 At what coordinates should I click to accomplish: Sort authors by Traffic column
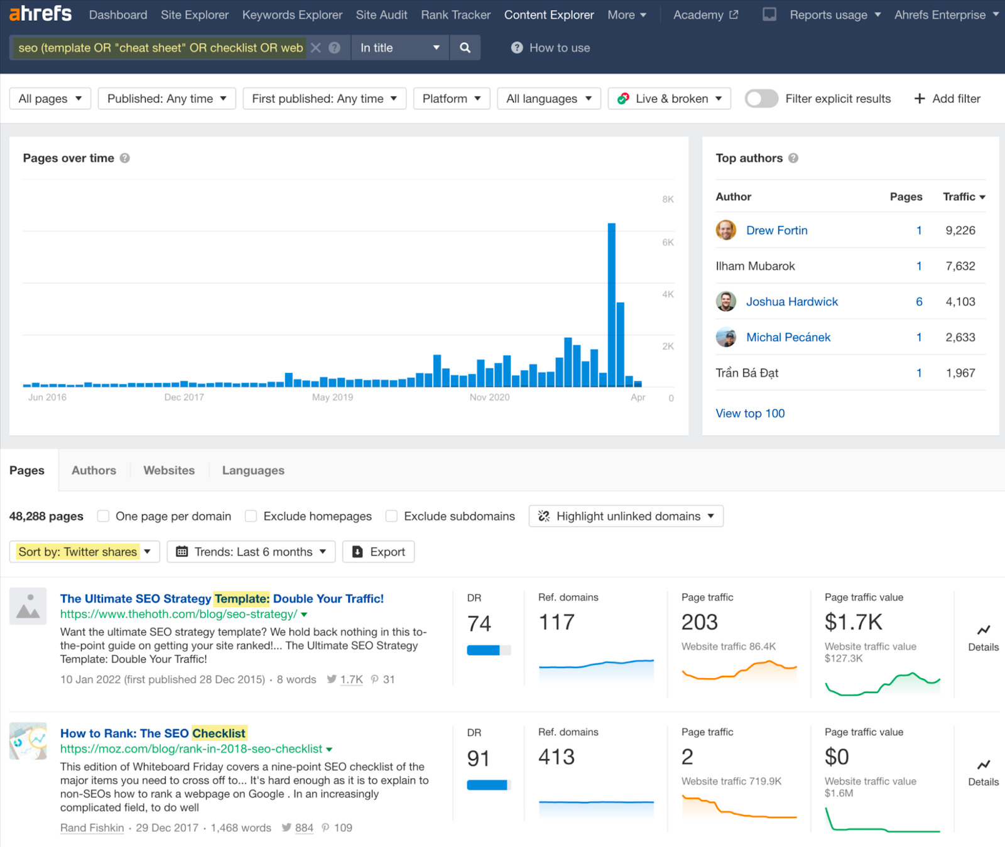tap(964, 197)
